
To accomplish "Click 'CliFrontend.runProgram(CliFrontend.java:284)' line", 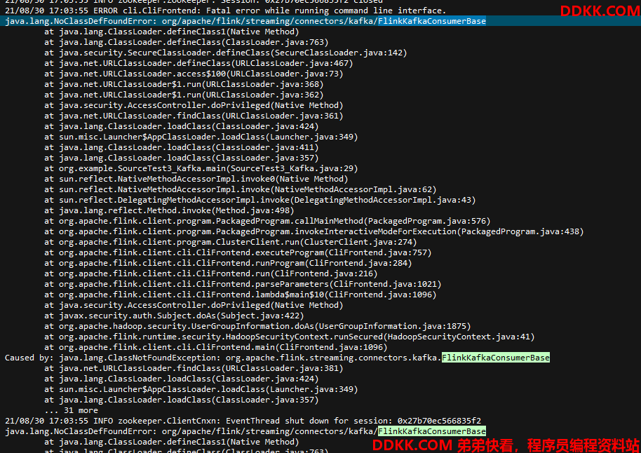I will [228, 263].
